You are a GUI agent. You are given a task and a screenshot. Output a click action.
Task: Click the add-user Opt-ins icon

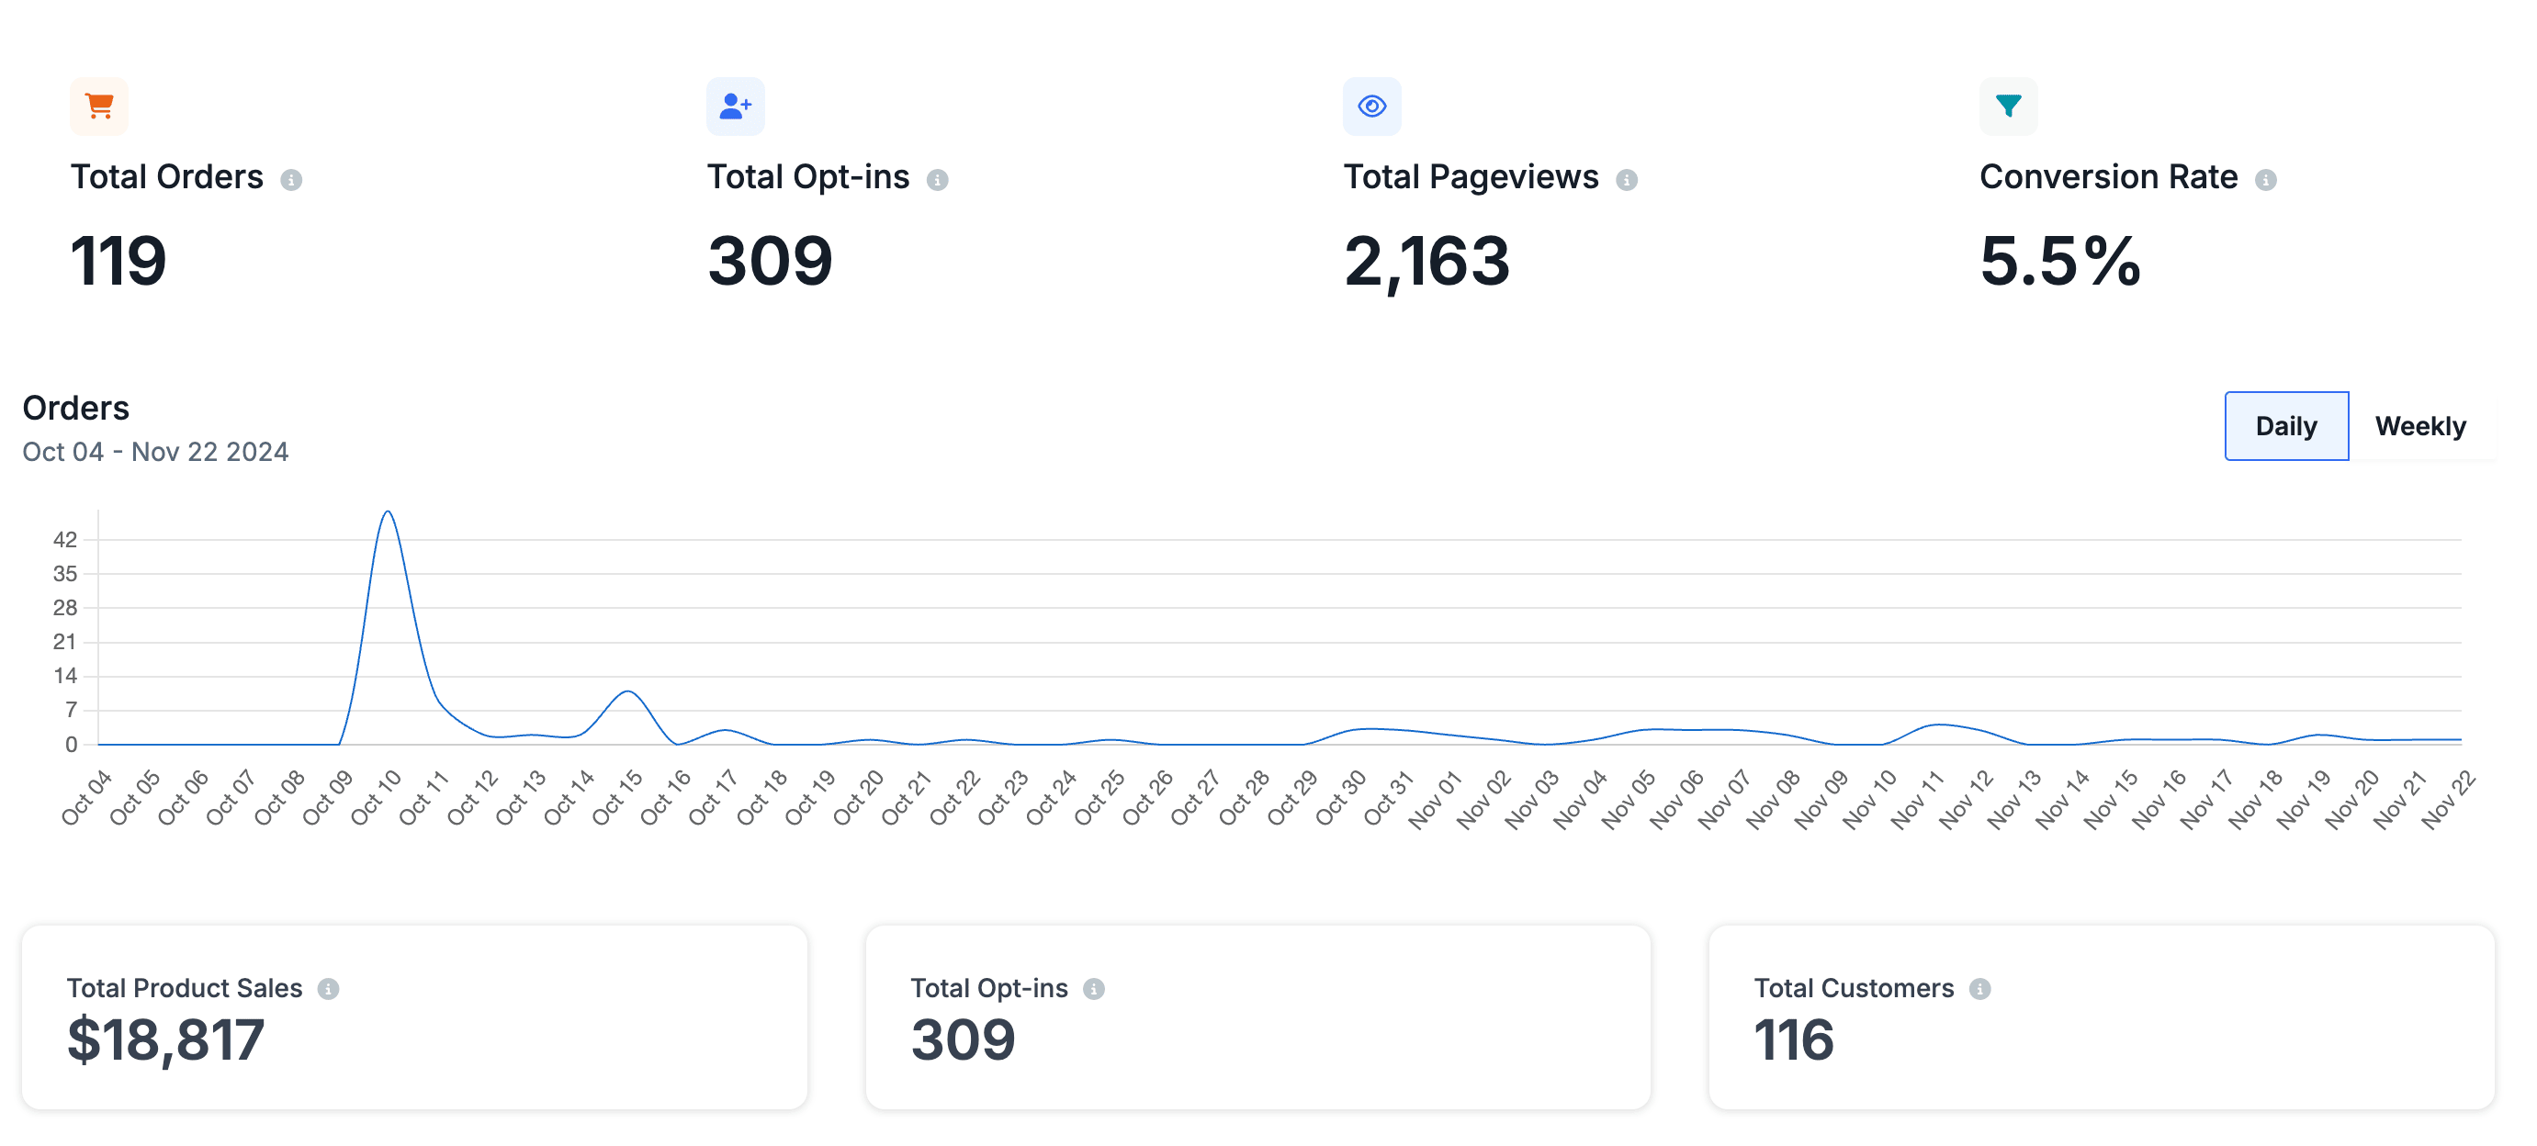point(735,106)
